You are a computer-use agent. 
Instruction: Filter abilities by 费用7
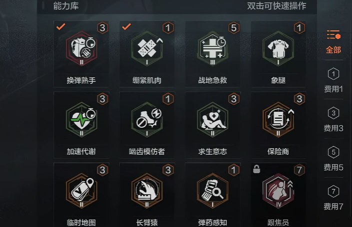click(333, 198)
